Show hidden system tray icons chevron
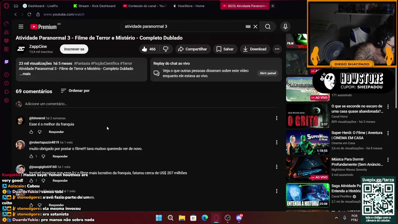This screenshot has width=398, height=224. pos(336,218)
